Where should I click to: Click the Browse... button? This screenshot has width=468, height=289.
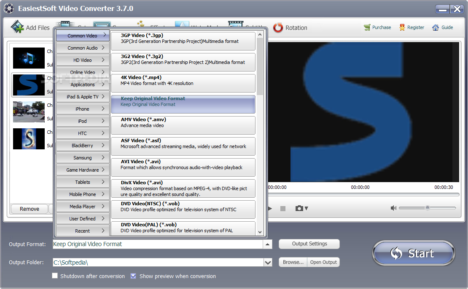[293, 262]
